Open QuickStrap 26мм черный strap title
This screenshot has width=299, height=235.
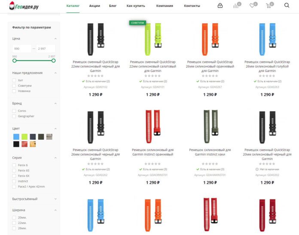[95, 154]
